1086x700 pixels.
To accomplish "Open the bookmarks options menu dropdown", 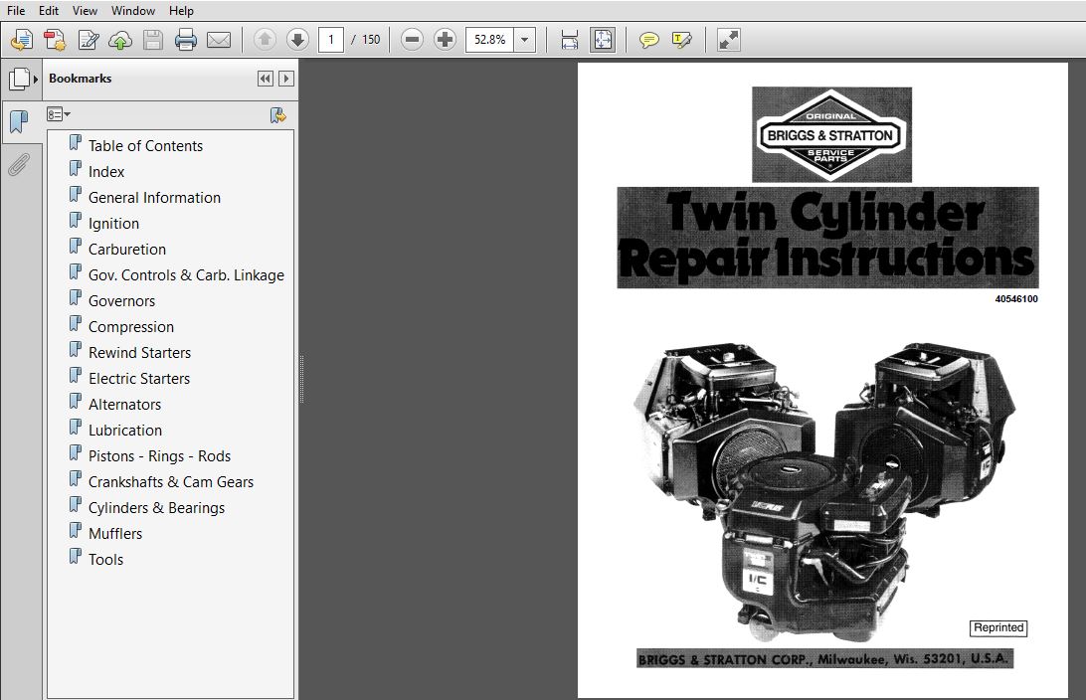I will point(58,114).
